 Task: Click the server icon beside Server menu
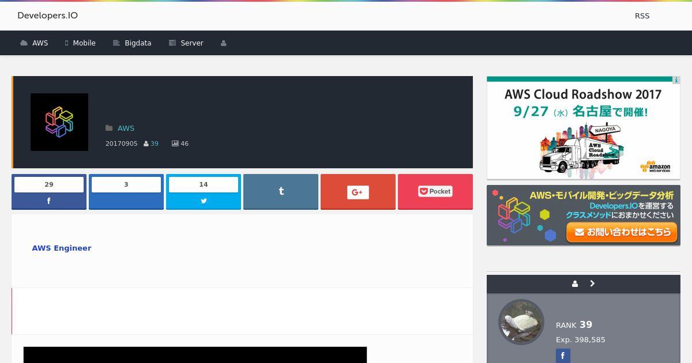(x=172, y=43)
